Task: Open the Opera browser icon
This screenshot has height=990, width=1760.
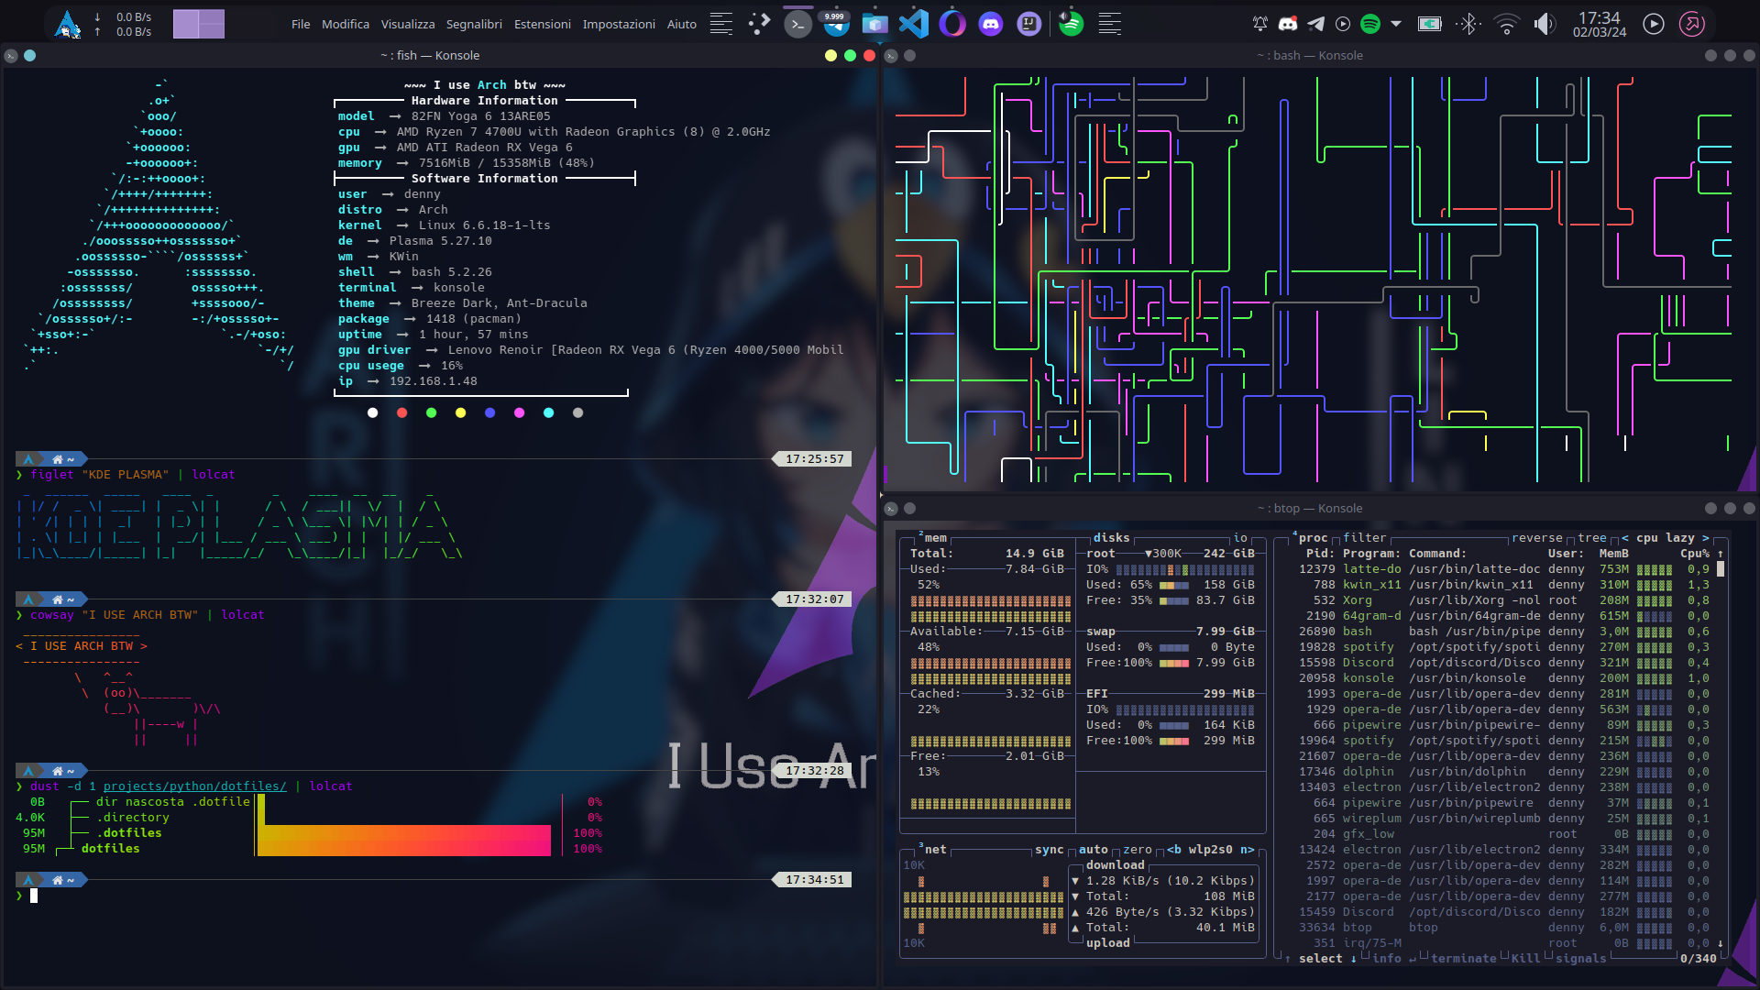Action: (951, 24)
